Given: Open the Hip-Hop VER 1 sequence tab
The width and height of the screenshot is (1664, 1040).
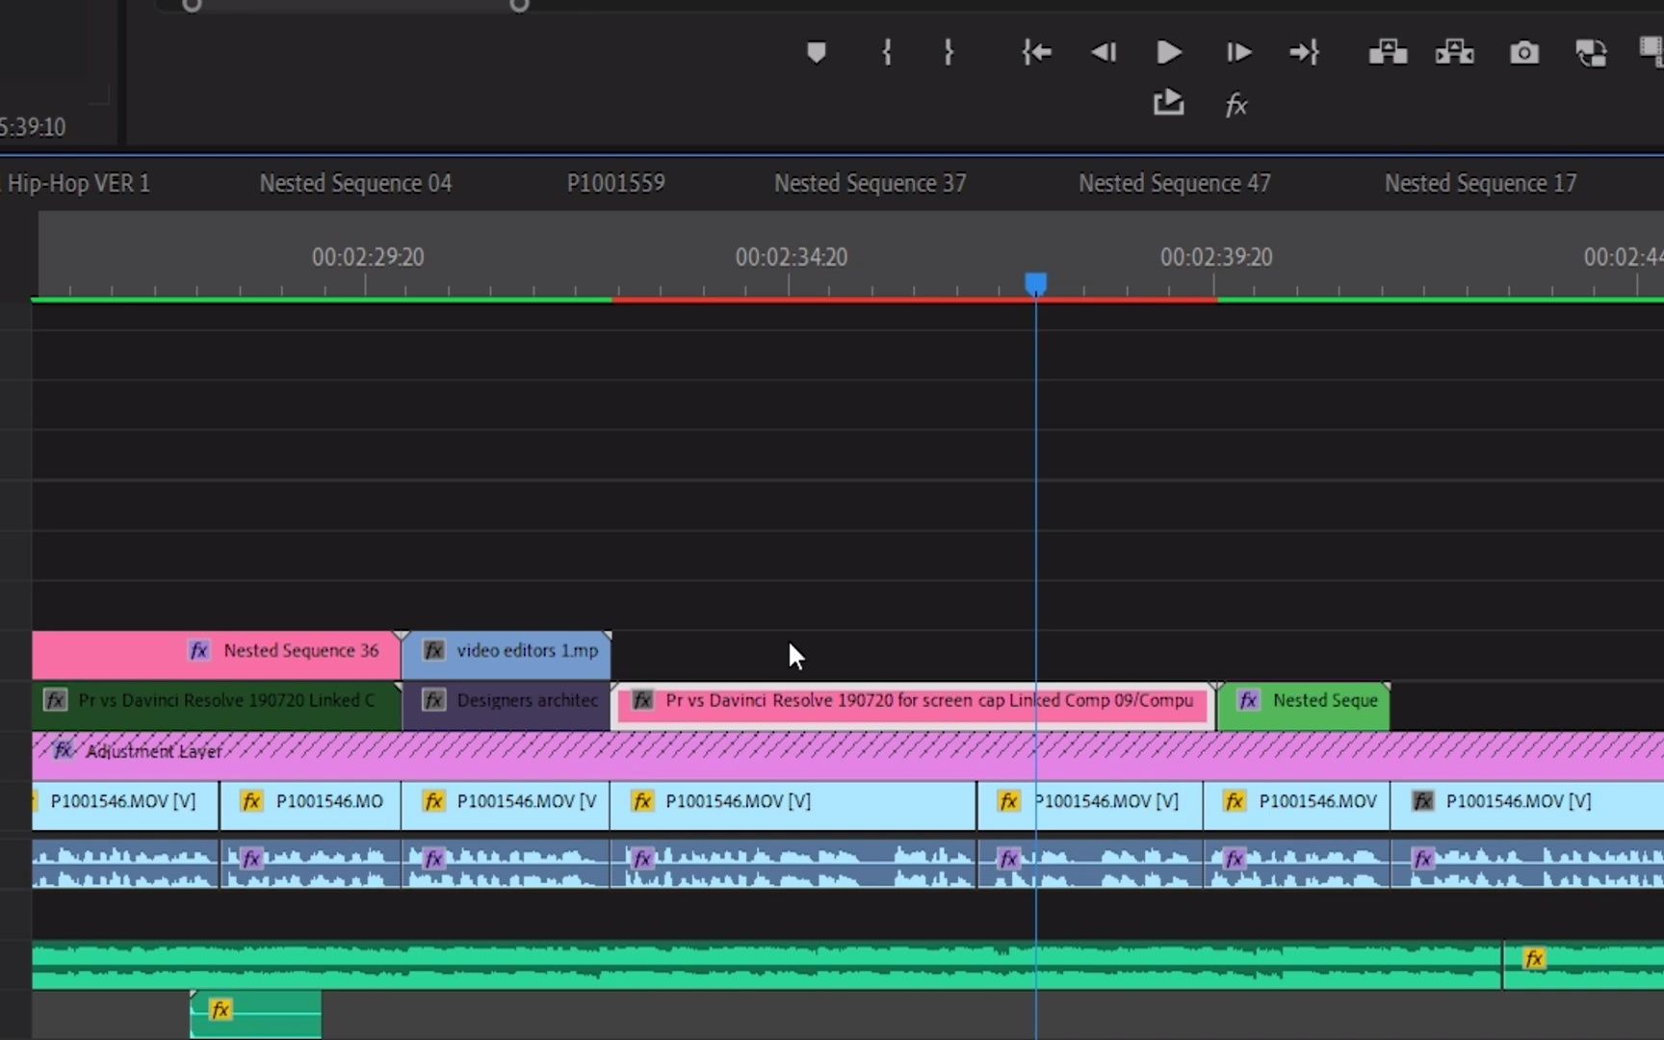Looking at the screenshot, I should (79, 183).
